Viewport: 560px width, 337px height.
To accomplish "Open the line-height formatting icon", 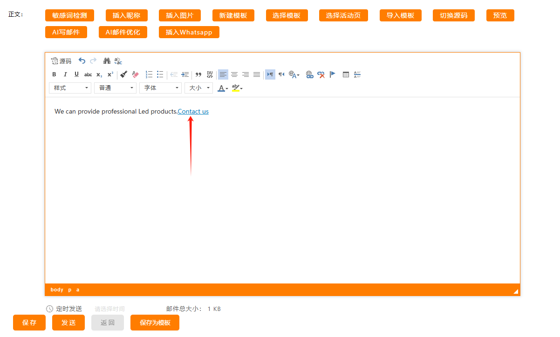I will click(357, 74).
